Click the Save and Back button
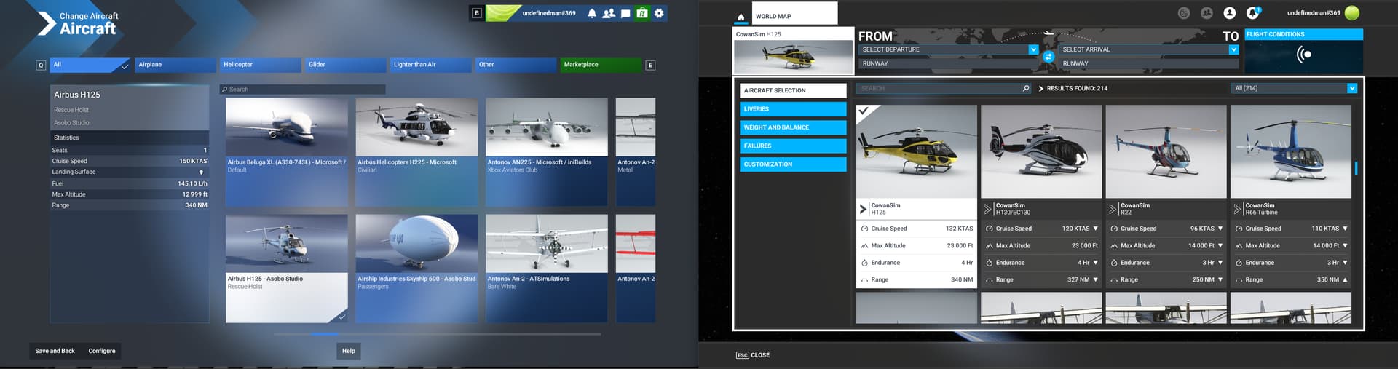1398x369 pixels. pyautogui.click(x=55, y=351)
